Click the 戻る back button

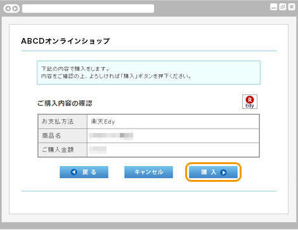click(84, 172)
